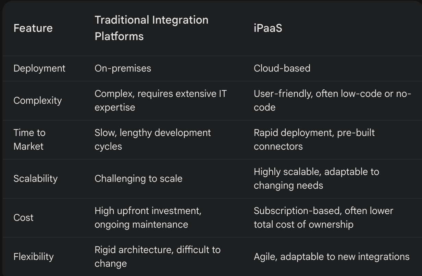This screenshot has height=276, width=422.
Task: Select the "Time to Market" row label
Action: pos(29,139)
